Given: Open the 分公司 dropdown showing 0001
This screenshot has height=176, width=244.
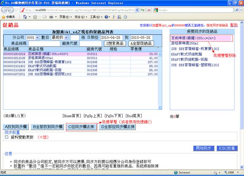Looking at the screenshot, I should click(32, 38).
